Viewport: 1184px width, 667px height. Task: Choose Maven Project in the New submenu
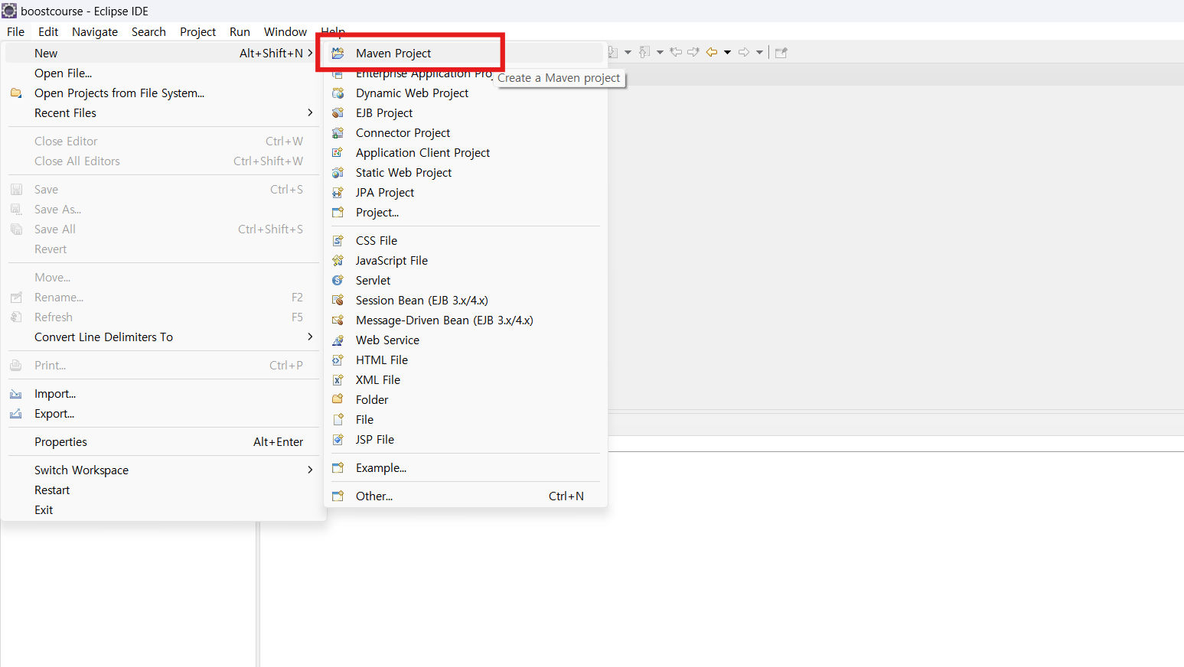465,54
